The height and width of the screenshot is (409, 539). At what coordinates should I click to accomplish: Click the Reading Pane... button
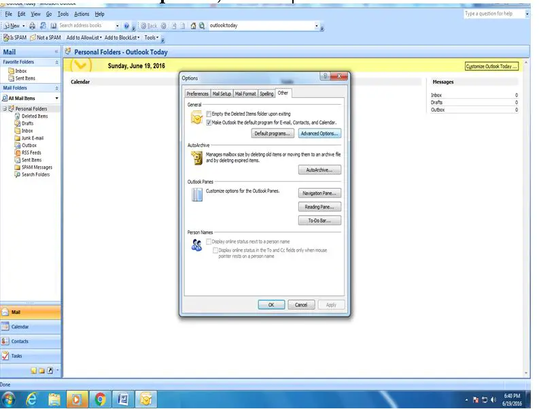[x=319, y=207]
